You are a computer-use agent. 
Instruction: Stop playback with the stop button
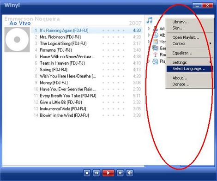click(87, 173)
